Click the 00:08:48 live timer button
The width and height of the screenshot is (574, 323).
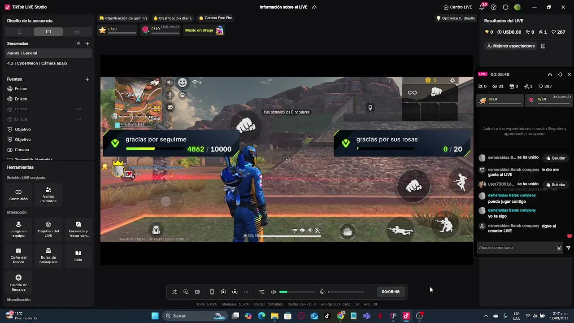[391, 292]
